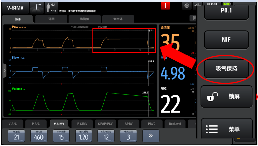Screen dimensions: 258x146
Task: Select the DuoLevel ventilation mode tab
Action: pyautogui.click(x=175, y=124)
